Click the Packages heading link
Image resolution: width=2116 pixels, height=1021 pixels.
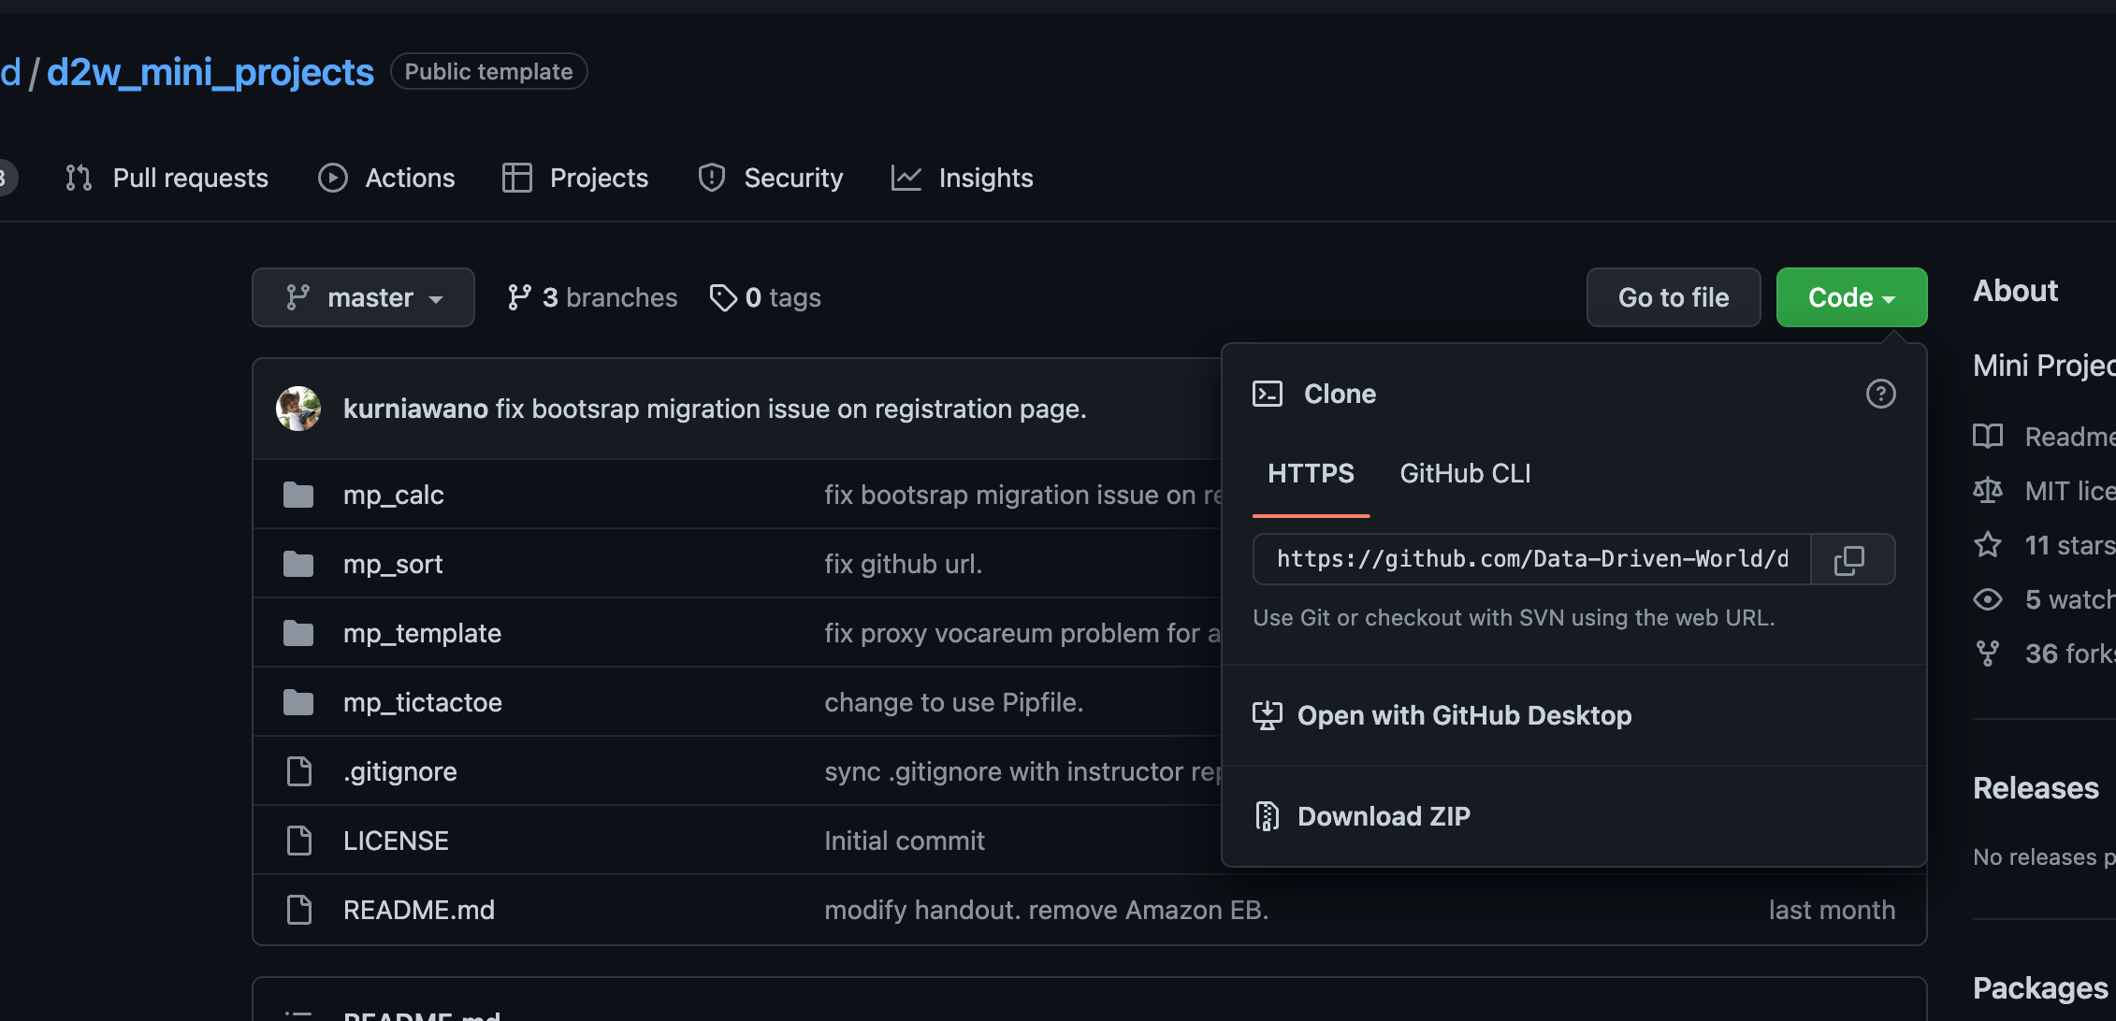click(x=2040, y=988)
